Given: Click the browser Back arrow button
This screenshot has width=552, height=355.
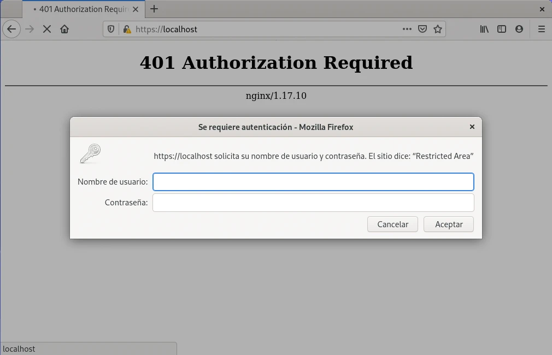Looking at the screenshot, I should click(11, 29).
